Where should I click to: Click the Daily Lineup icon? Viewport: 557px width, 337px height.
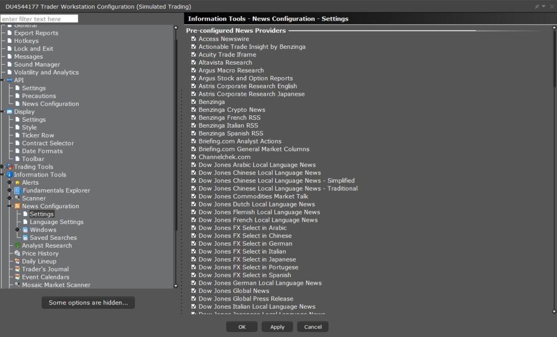click(x=17, y=261)
